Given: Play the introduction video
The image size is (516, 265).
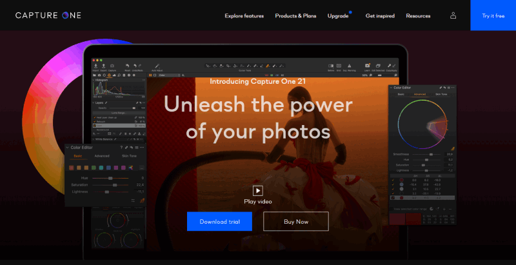Looking at the screenshot, I should pos(257,191).
